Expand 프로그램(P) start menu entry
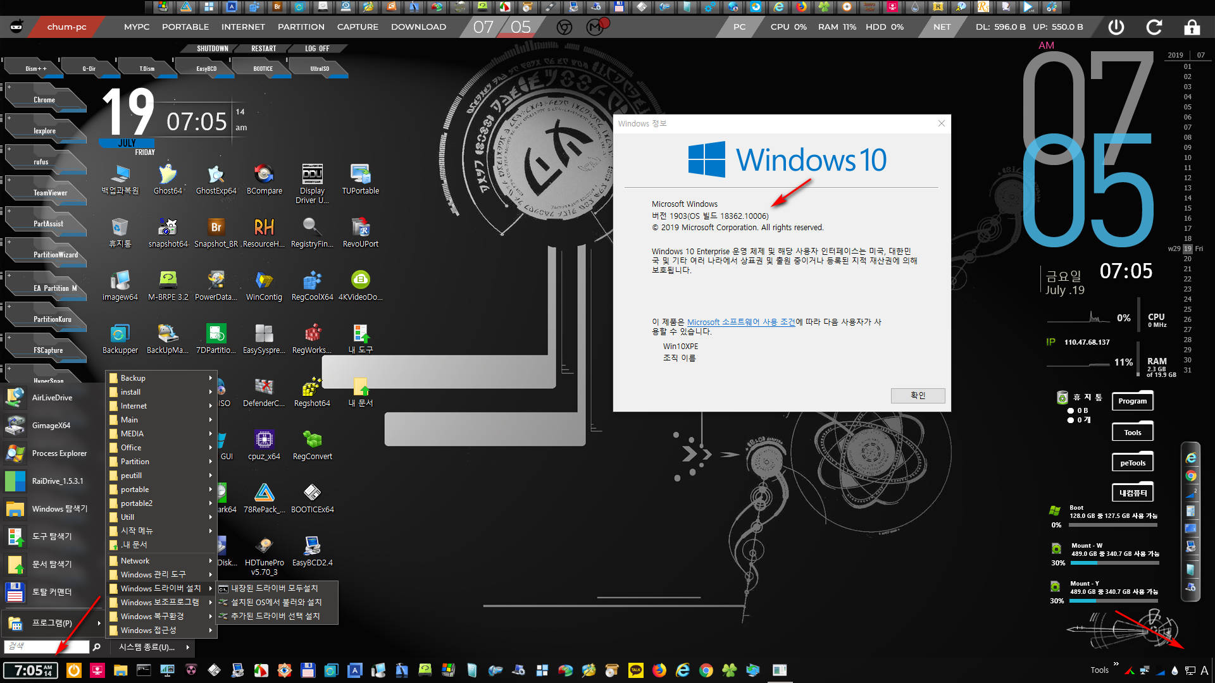The height and width of the screenshot is (683, 1215). (x=53, y=623)
